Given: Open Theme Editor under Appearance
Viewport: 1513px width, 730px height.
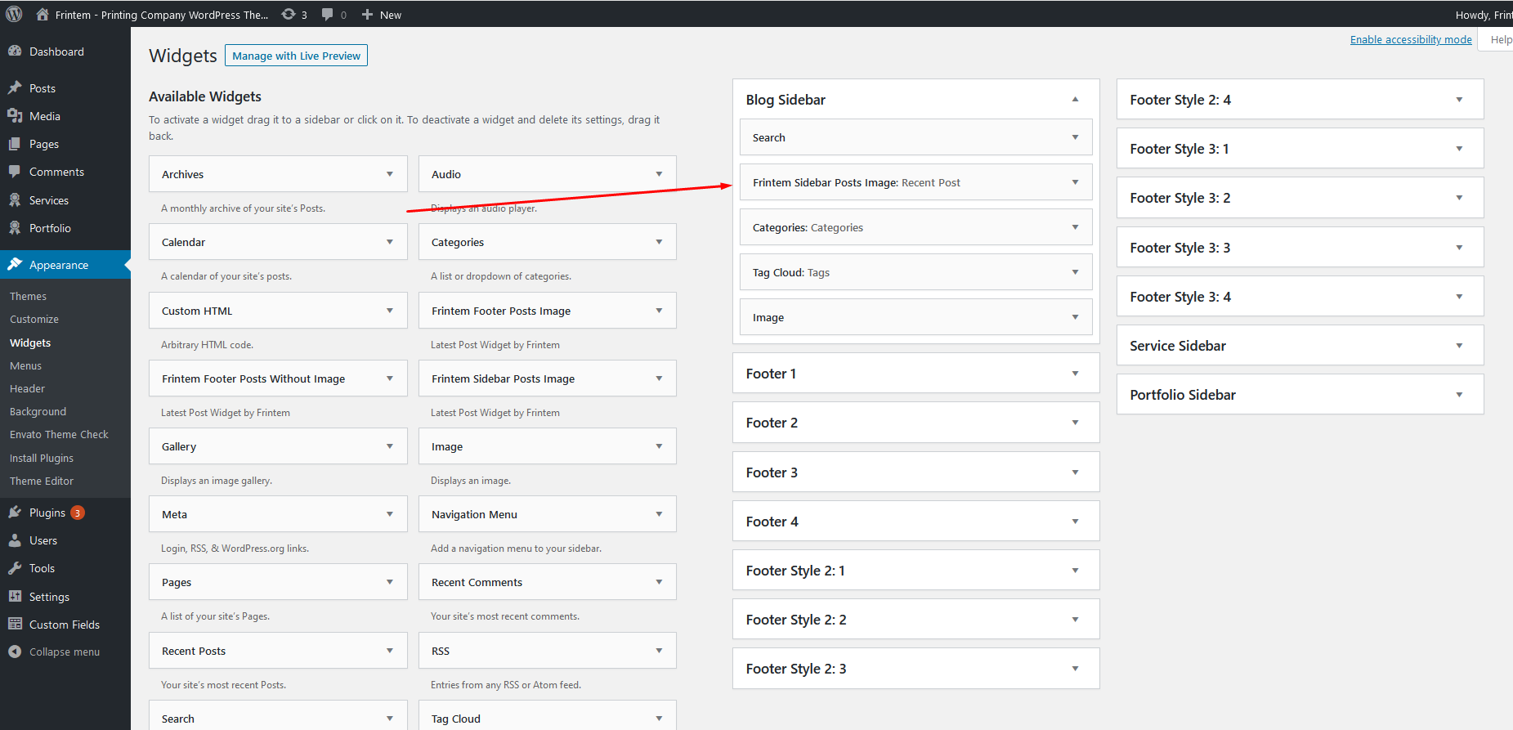Looking at the screenshot, I should (42, 481).
